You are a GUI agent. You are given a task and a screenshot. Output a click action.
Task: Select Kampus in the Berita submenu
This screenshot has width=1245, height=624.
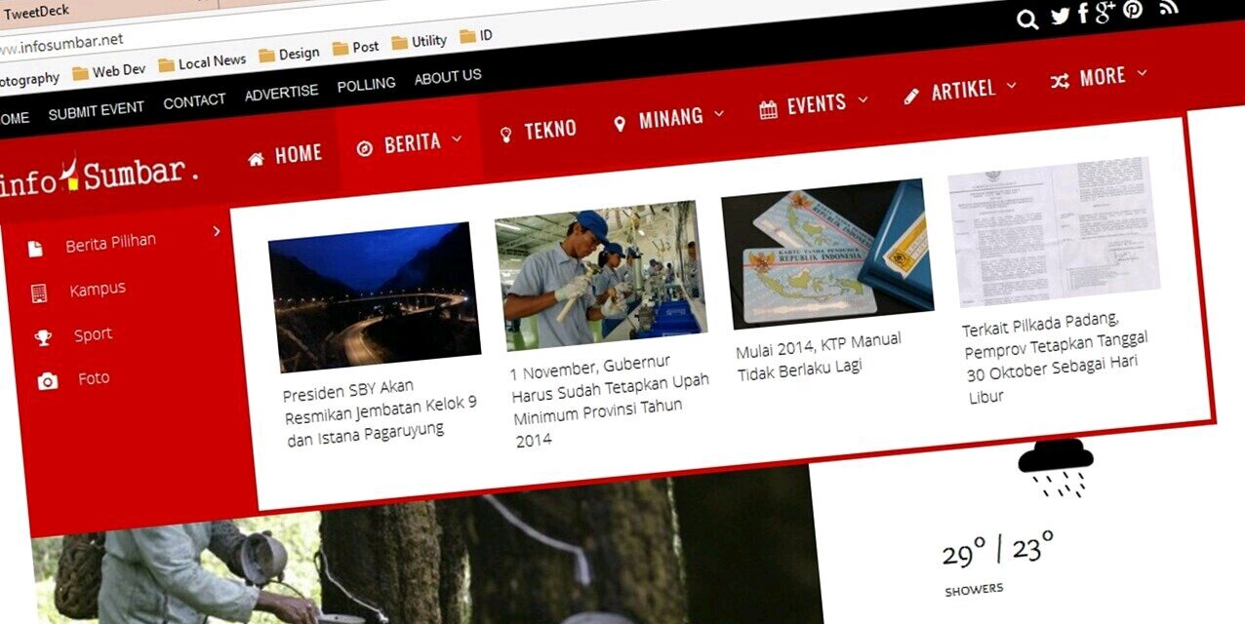tap(98, 290)
